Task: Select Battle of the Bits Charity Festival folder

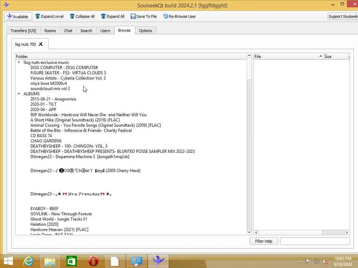Action: pos(81,131)
